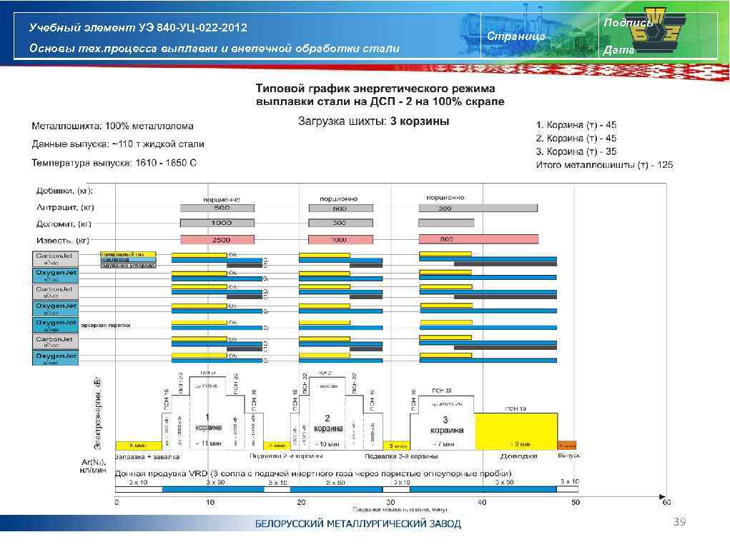Click the 'Заправка + завалка' stage label
The width and height of the screenshot is (730, 547).
pyautogui.click(x=147, y=457)
